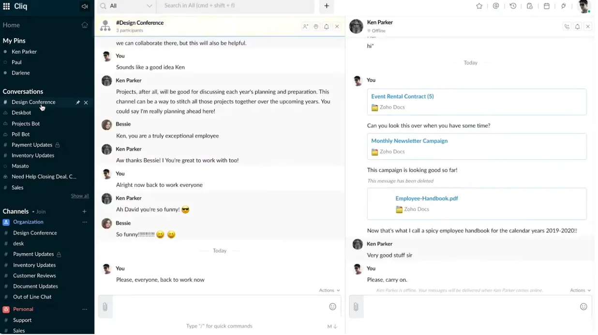Open starred messages from top bar

click(479, 6)
